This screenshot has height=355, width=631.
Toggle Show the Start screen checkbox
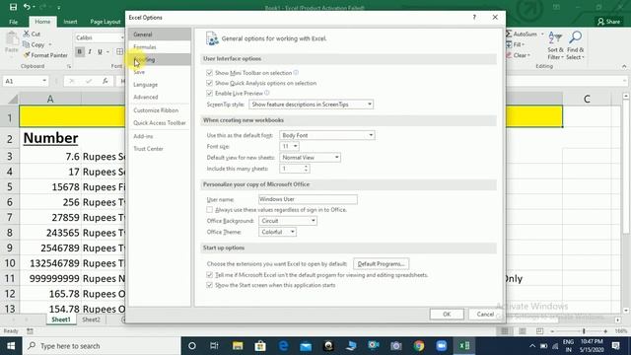click(x=209, y=285)
